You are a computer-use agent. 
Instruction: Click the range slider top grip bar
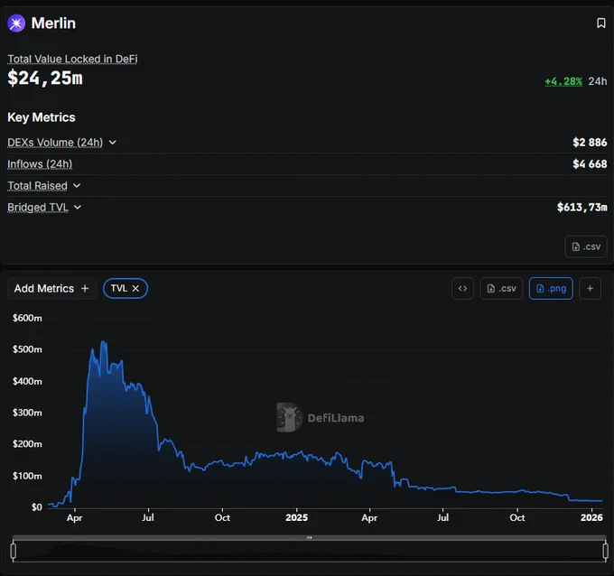point(310,537)
